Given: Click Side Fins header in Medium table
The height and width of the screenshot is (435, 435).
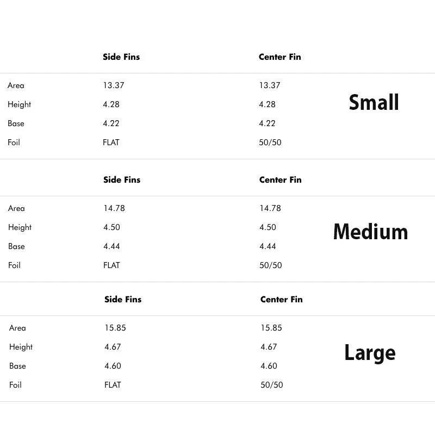Looking at the screenshot, I should click(122, 179).
